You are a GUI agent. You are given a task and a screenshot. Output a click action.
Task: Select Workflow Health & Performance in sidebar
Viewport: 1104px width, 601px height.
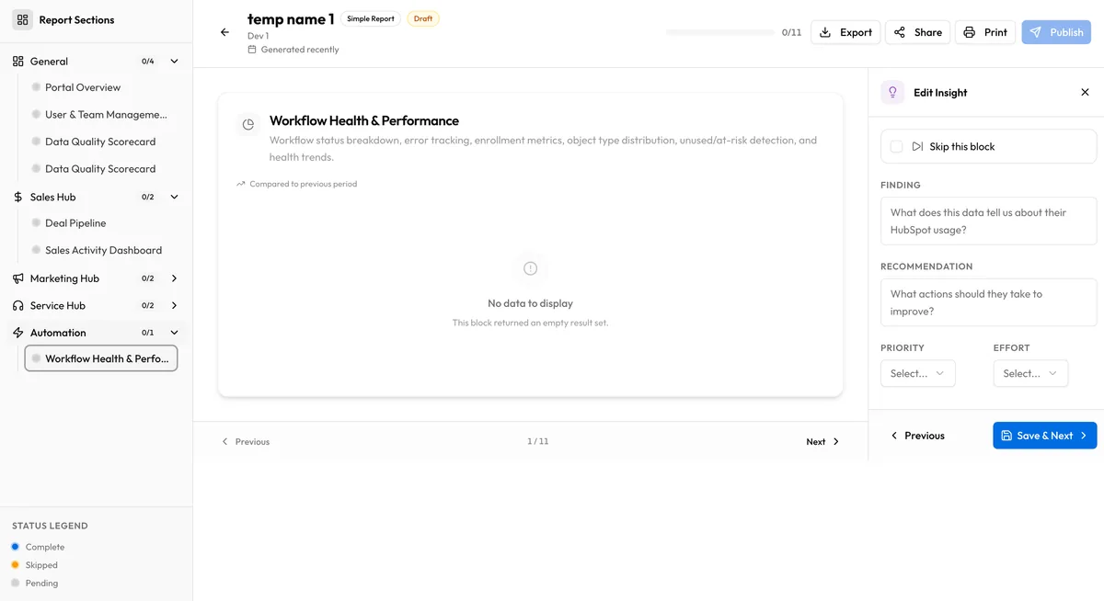click(x=100, y=358)
